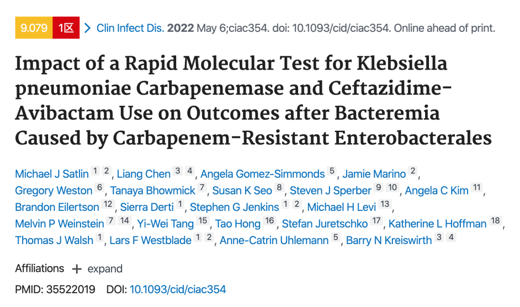
Task: Click the PMID: 35522019 text
Action: (55, 290)
